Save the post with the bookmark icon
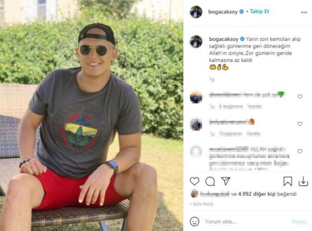The image size is (312, 231). [288, 181]
